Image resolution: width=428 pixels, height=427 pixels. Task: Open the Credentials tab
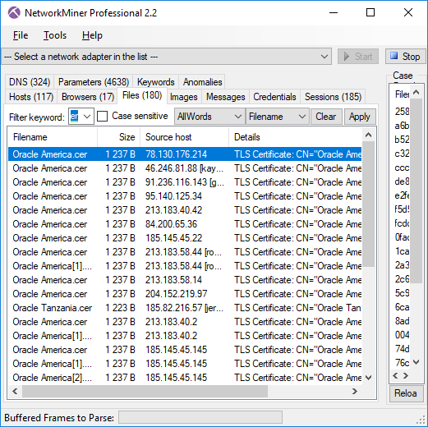click(x=274, y=97)
